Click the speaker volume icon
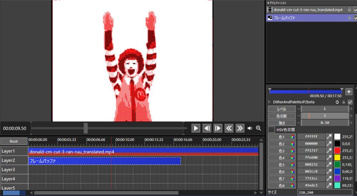 tap(250, 128)
